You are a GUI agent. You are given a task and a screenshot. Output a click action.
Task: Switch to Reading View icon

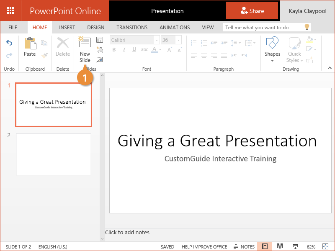pos(280,246)
